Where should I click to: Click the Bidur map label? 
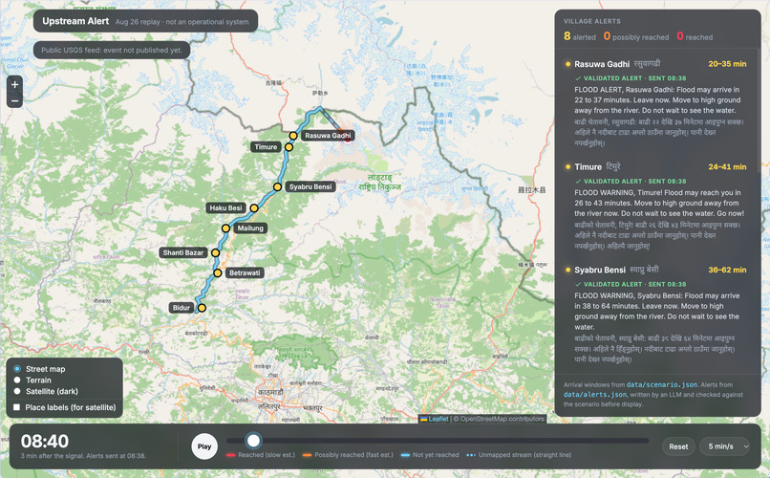[x=182, y=308]
